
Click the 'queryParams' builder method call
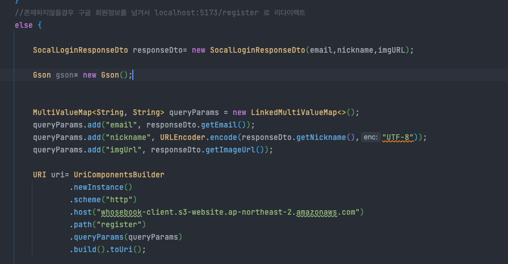[x=99, y=237]
